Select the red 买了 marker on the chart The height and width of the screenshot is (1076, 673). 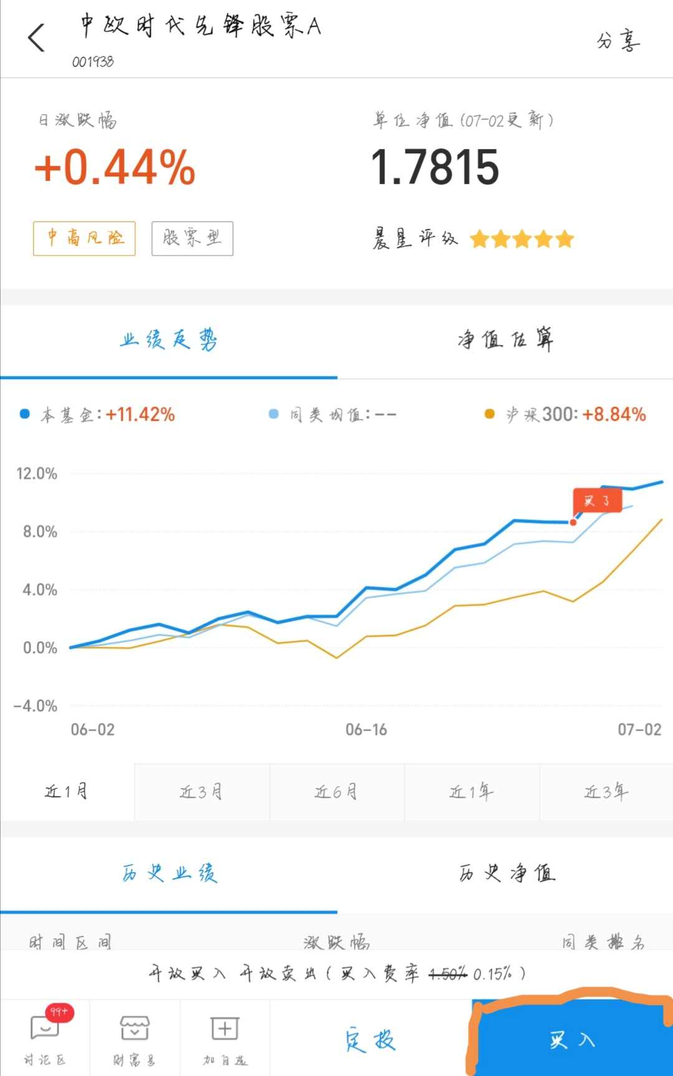tap(597, 501)
